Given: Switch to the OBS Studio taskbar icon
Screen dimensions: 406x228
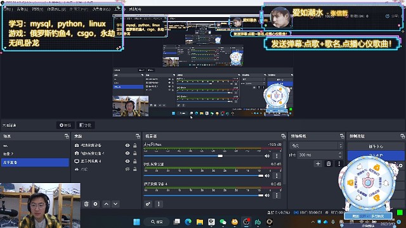Looking at the screenshot, I should 246,222.
